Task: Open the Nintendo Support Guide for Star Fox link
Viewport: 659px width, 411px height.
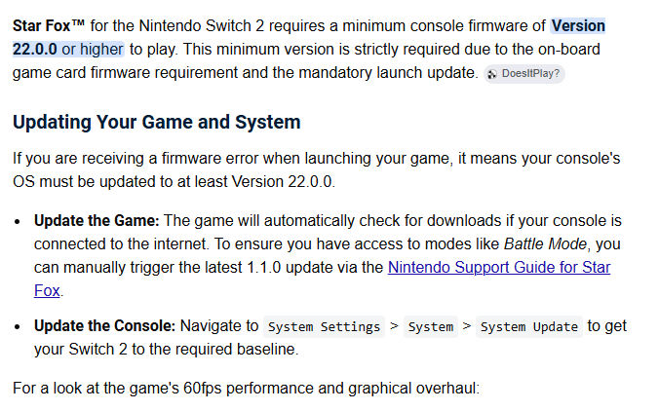Action: click(499, 268)
